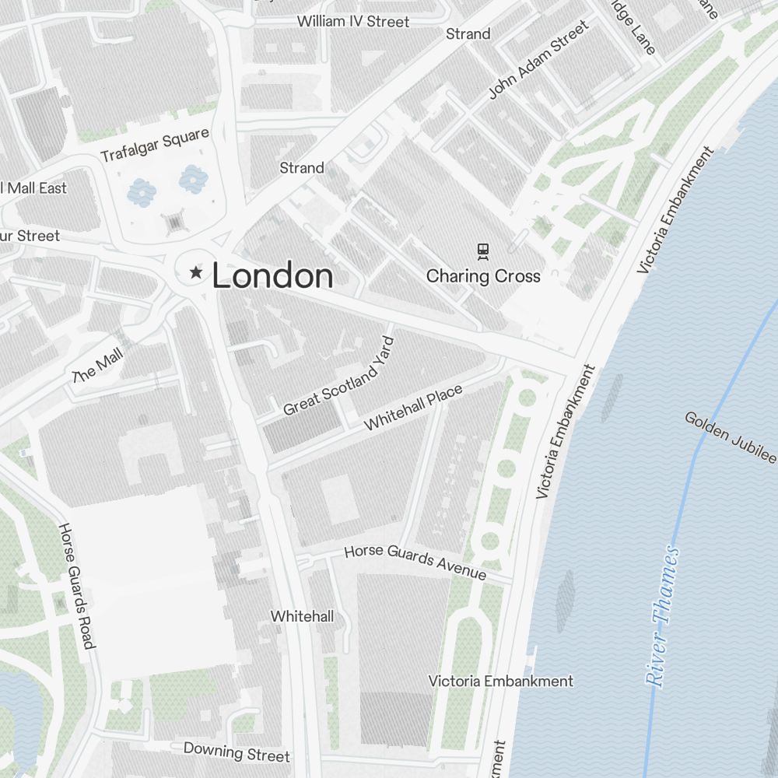This screenshot has height=778, width=778.
Task: Click the Whitehall road label
Action: tap(302, 616)
